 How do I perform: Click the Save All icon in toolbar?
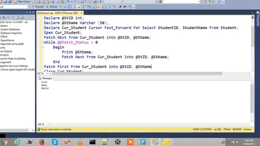click(10, 2)
